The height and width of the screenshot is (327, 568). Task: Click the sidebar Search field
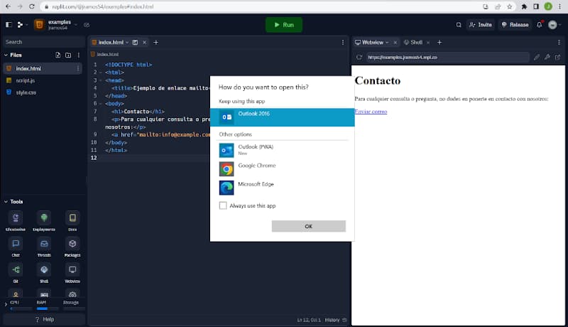point(44,42)
